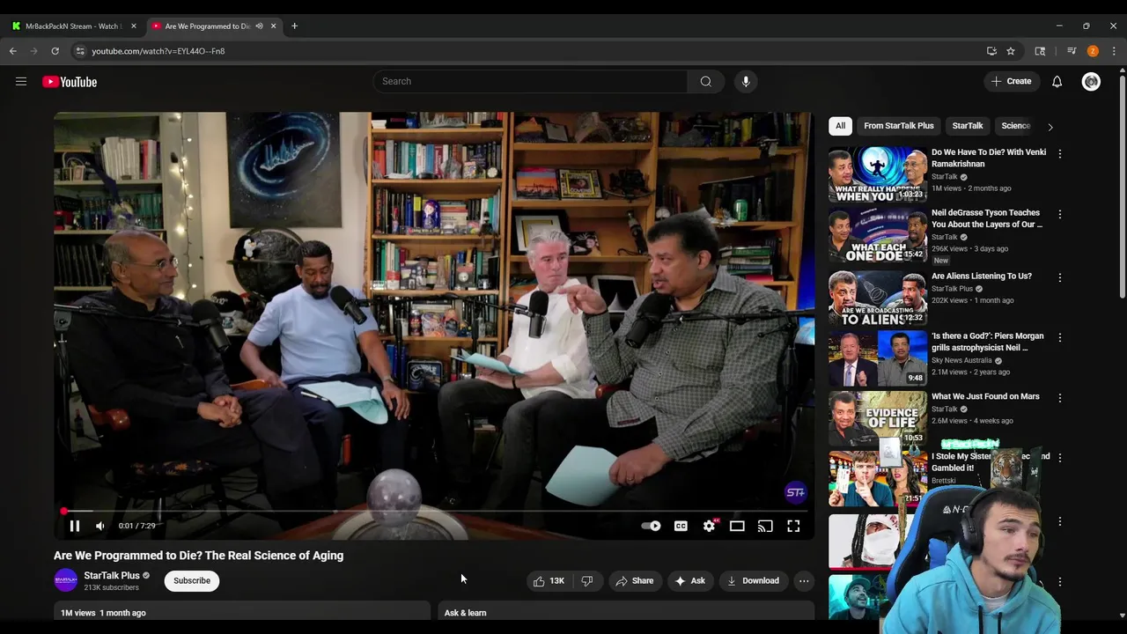Open 'Do We Have To Die?' video thumbnail

click(878, 174)
